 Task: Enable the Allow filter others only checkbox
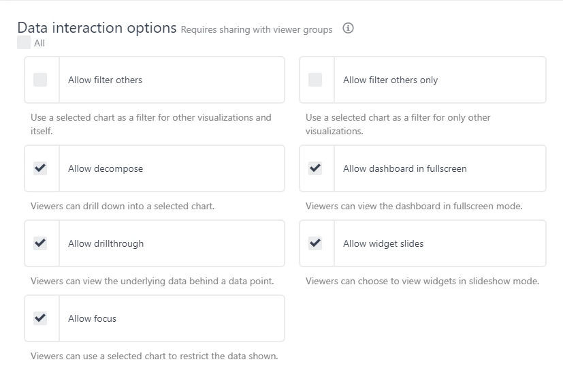point(315,80)
